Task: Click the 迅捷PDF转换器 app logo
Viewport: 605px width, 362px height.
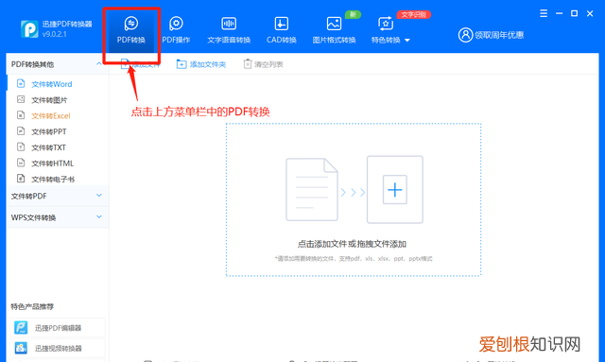Action: pos(29,29)
